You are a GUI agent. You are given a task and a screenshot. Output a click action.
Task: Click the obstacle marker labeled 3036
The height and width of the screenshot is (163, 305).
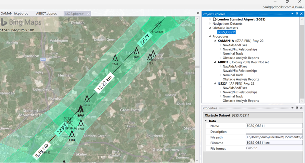(x=87, y=99)
